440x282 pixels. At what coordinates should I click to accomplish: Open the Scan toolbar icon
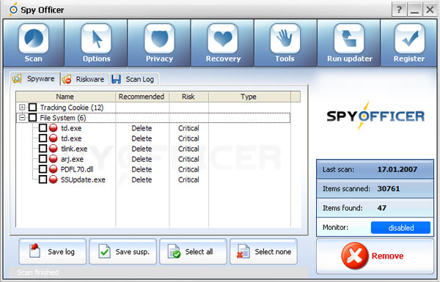34,38
